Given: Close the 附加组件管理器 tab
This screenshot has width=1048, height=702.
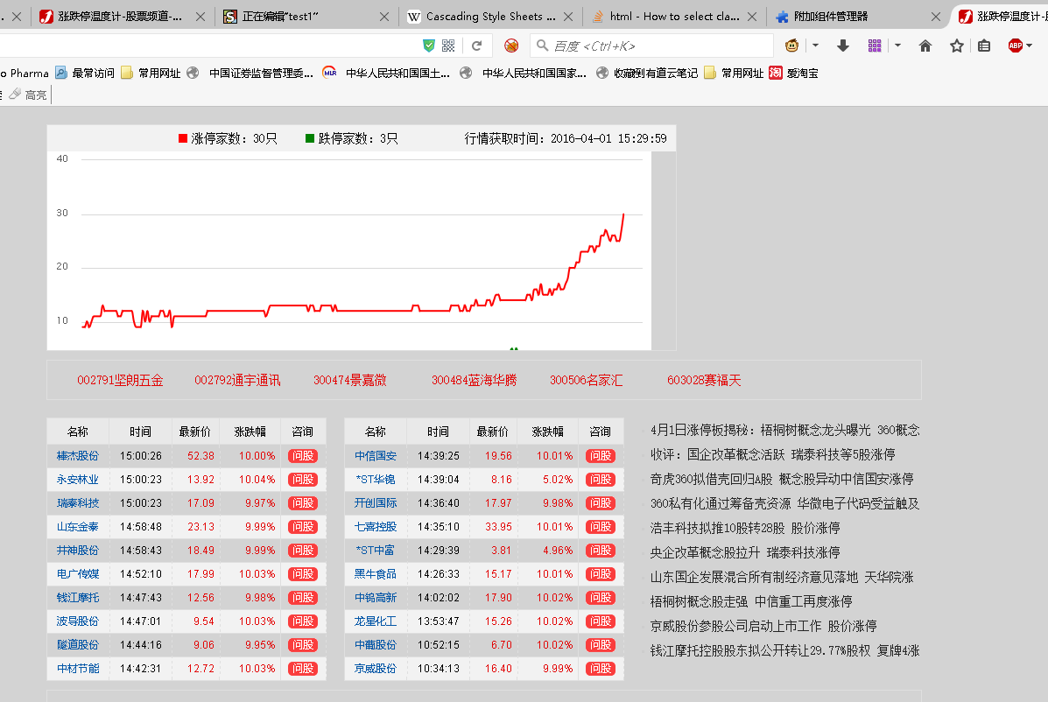Looking at the screenshot, I should click(936, 17).
